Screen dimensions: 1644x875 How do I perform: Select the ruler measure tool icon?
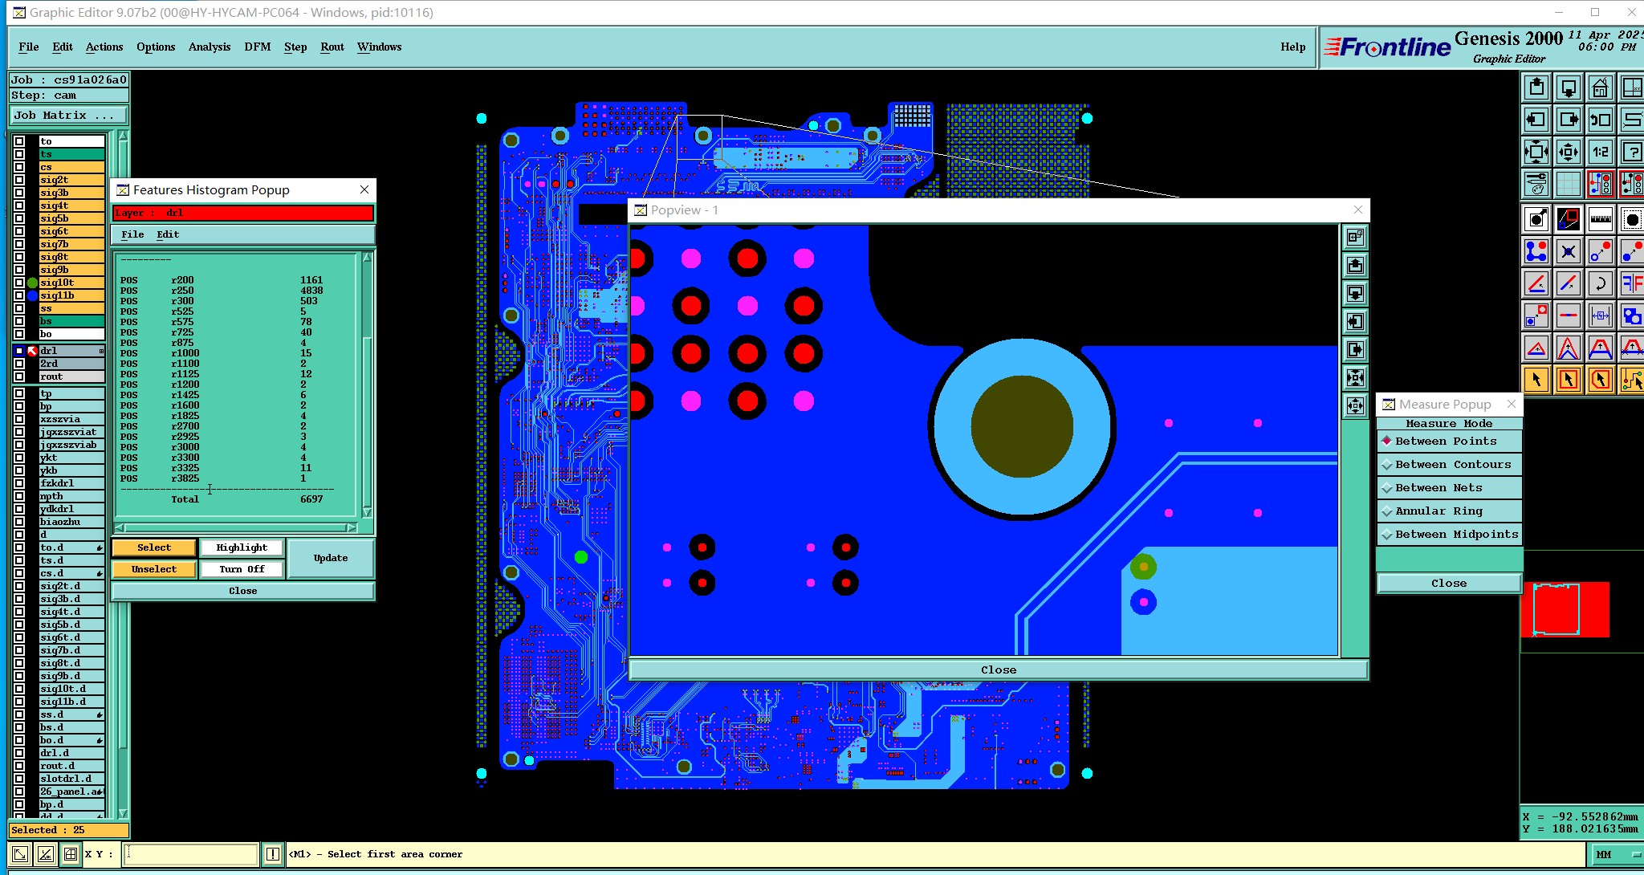[x=1600, y=218]
